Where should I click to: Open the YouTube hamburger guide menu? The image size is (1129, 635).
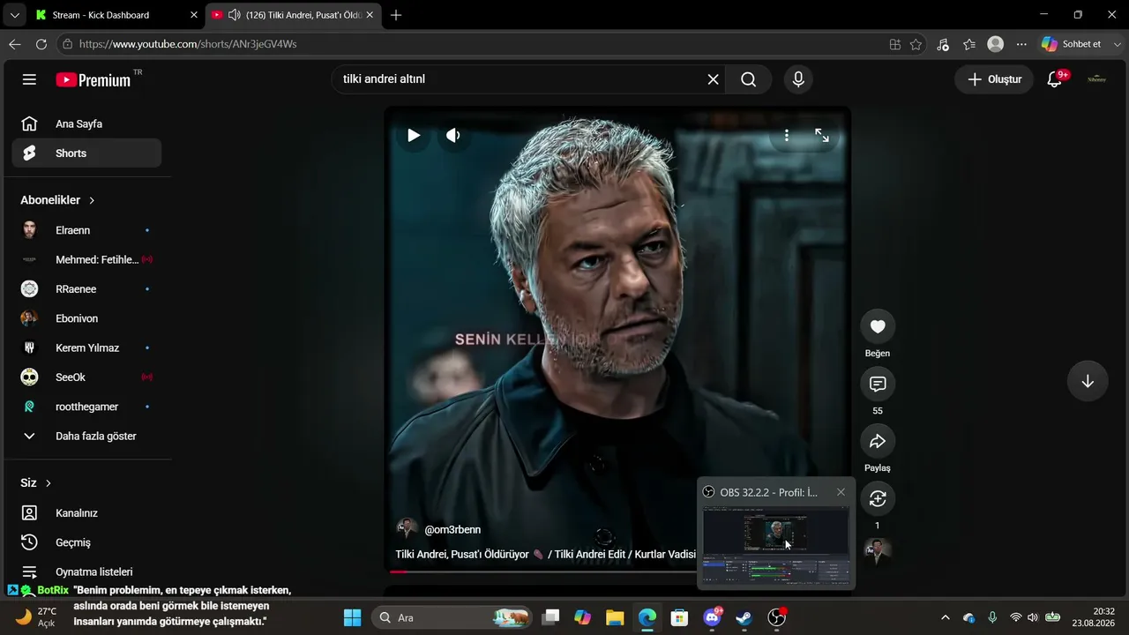coord(29,79)
